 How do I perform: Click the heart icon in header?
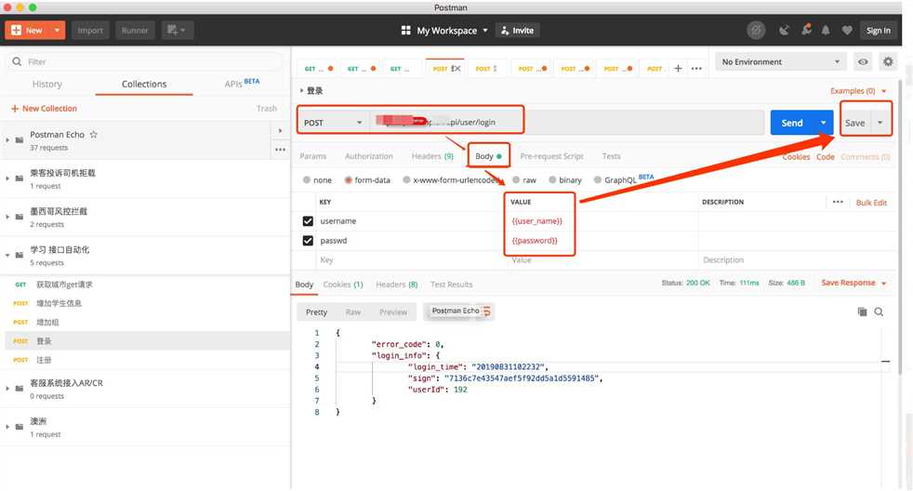(x=847, y=31)
